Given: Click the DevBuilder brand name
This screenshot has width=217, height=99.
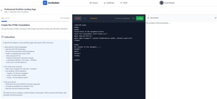Looking at the screenshot, I should point(54,3).
